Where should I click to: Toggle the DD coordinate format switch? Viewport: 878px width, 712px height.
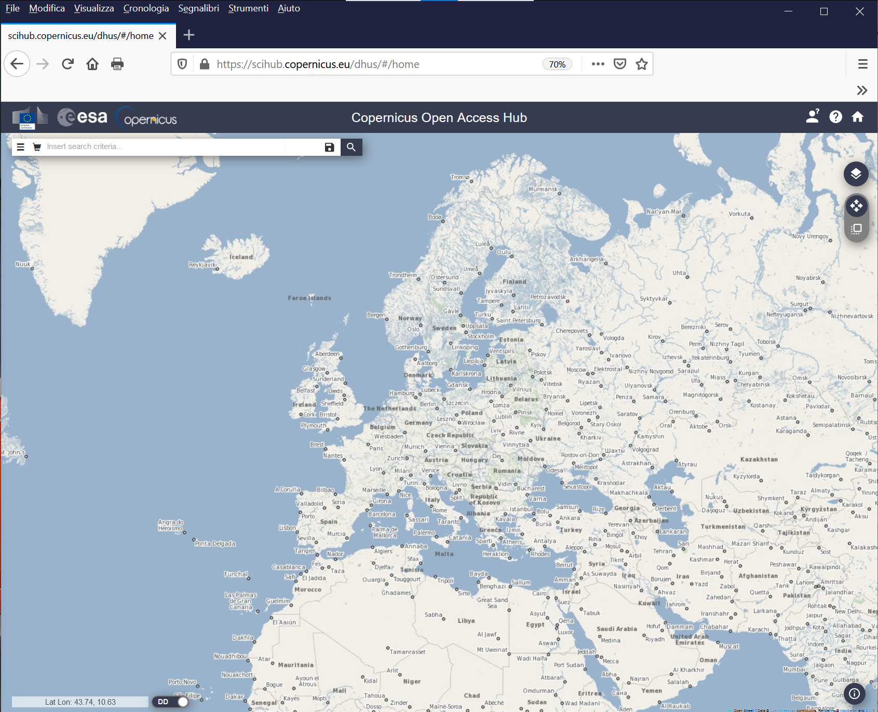point(170,702)
